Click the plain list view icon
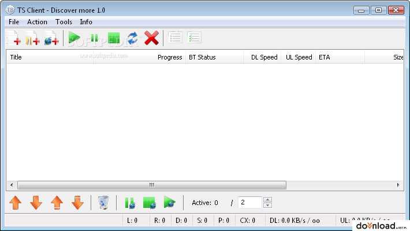The height and width of the screenshot is (231, 410). pyautogui.click(x=175, y=38)
